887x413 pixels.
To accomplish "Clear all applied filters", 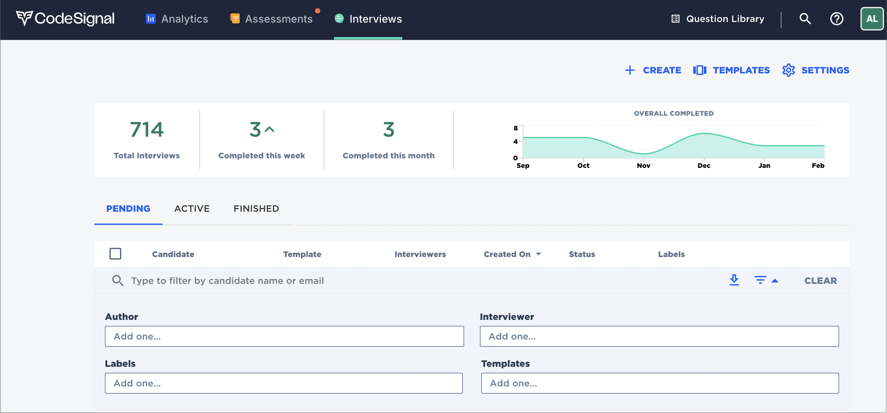I will [x=820, y=280].
